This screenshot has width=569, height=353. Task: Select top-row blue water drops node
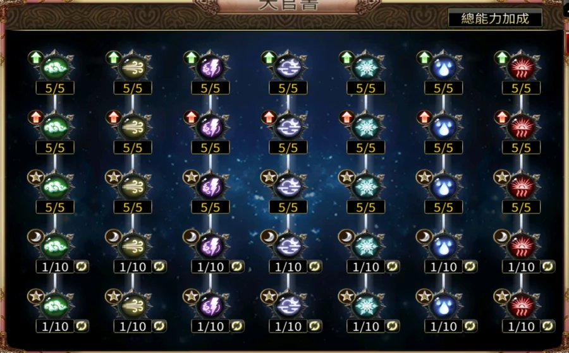443,68
